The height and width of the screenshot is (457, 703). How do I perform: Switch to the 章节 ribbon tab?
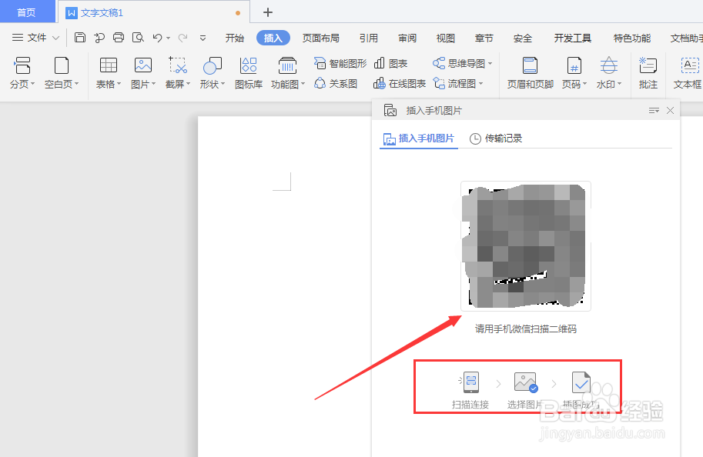click(484, 38)
